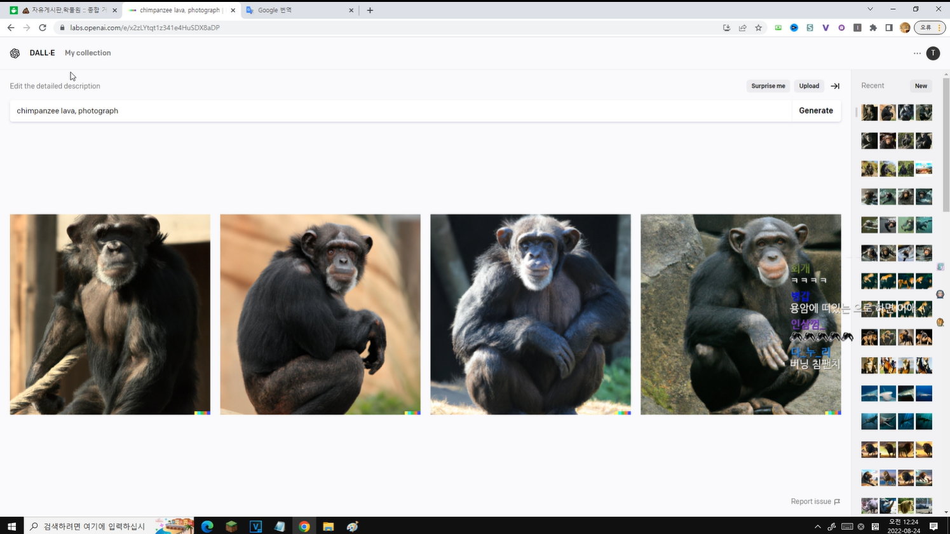Open the three-dot more options menu

[x=917, y=53]
